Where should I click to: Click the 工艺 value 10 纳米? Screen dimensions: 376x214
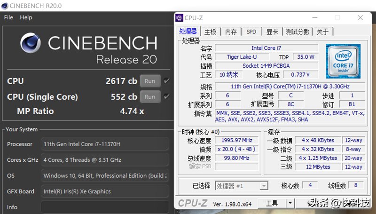coord(229,75)
